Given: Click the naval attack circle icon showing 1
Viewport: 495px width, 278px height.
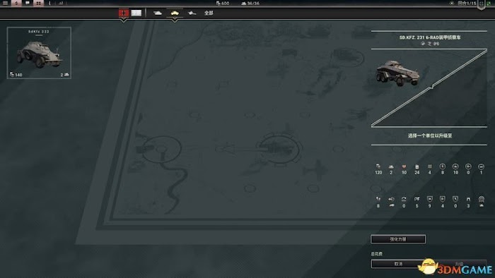Looking at the screenshot, I should (481, 167).
